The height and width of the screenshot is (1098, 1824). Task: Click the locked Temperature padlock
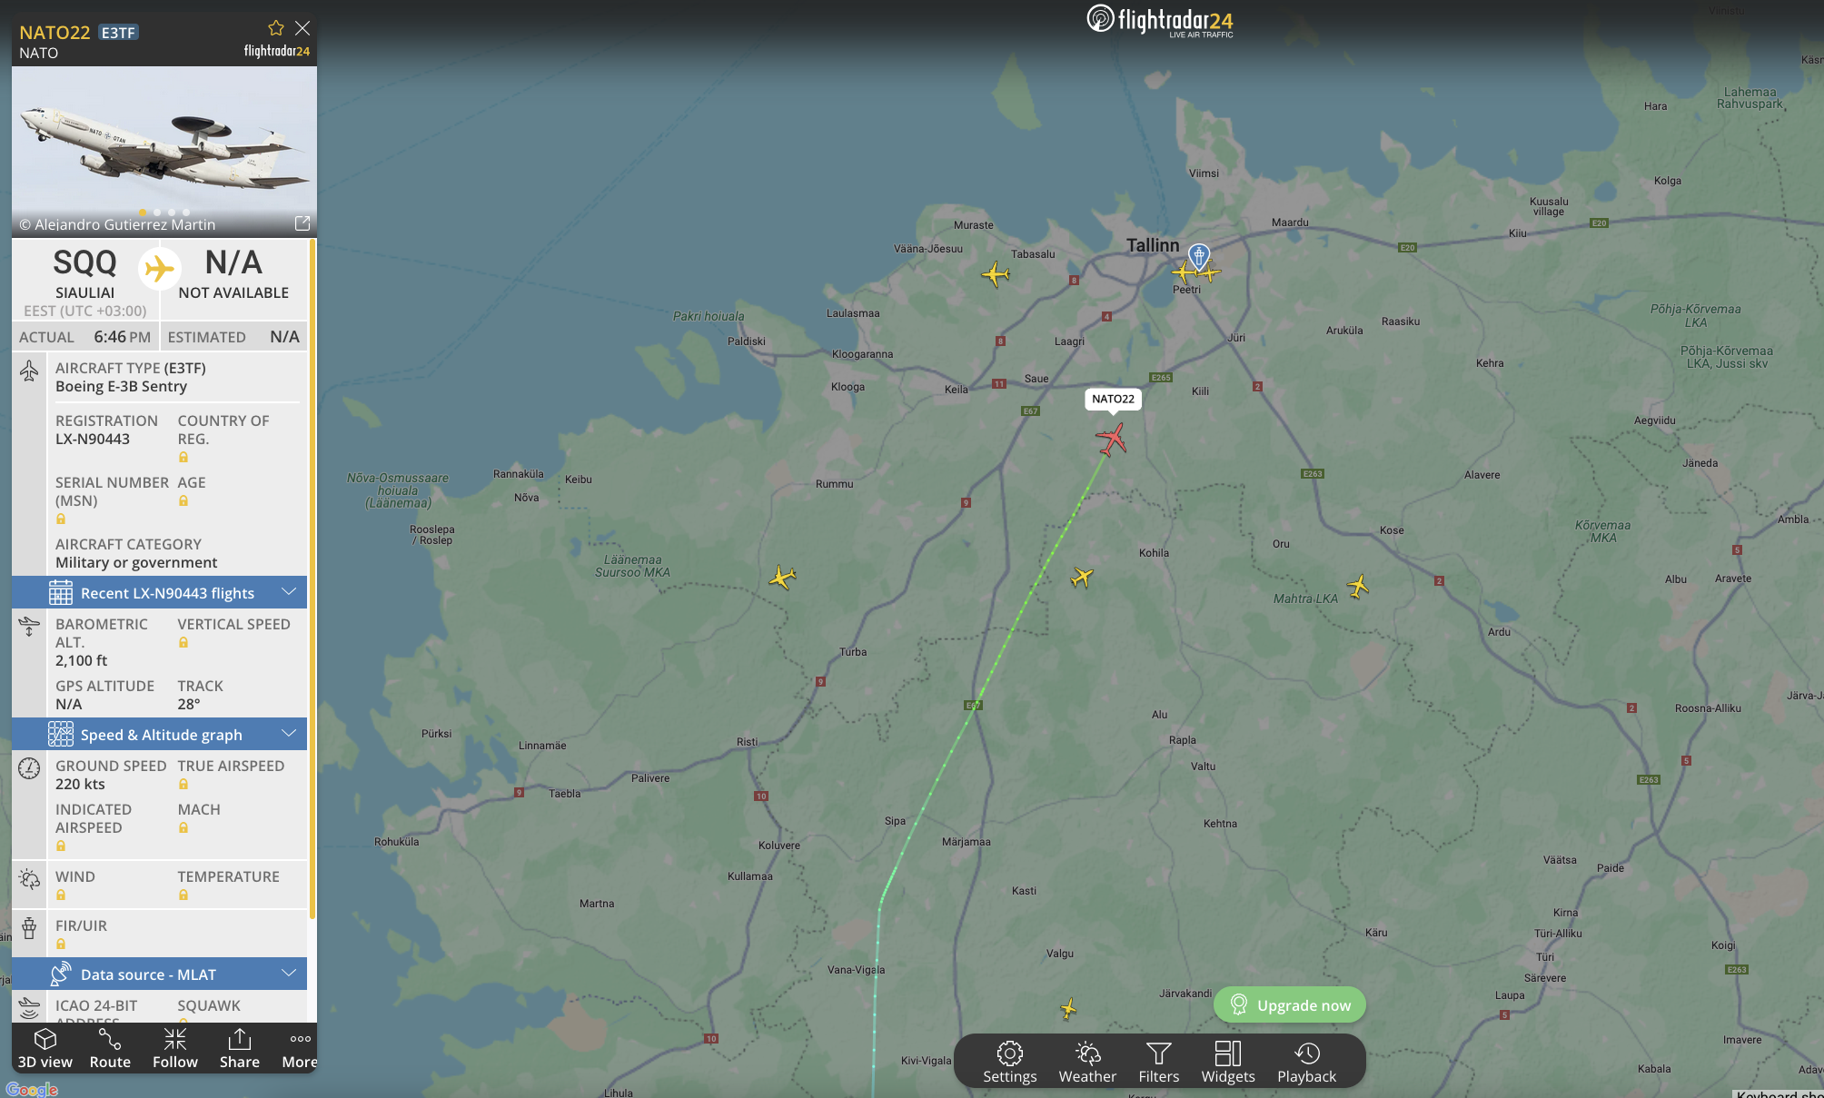click(183, 895)
